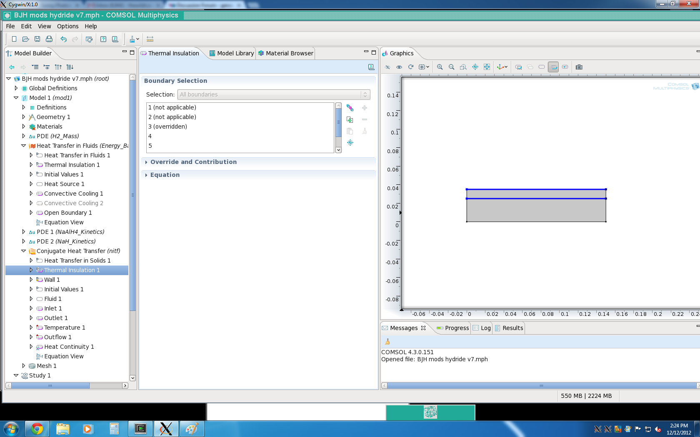Image resolution: width=700 pixels, height=437 pixels.
Task: Open Google Chrome from the taskbar
Action: (x=37, y=429)
